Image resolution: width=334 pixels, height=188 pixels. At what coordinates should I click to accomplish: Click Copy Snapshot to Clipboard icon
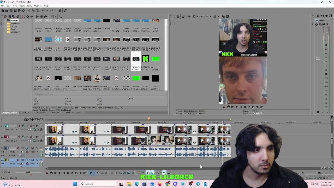click(x=223, y=16)
